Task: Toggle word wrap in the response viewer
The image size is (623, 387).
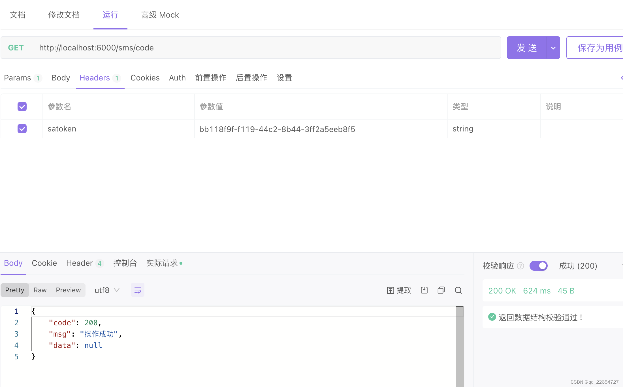Action: [x=138, y=290]
